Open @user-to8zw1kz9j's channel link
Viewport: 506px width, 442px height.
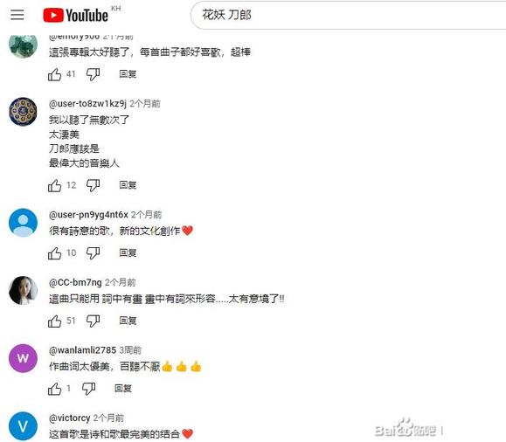[87, 104]
